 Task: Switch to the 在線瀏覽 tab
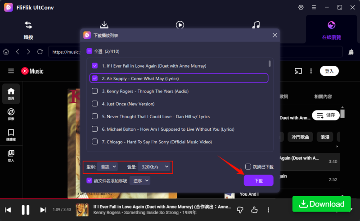click(x=332, y=29)
